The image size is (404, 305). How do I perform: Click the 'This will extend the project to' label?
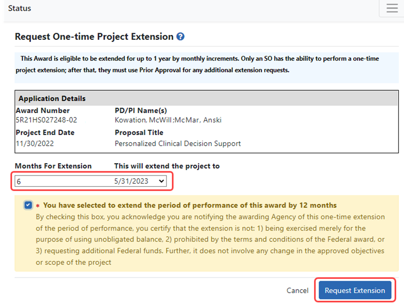coord(167,166)
